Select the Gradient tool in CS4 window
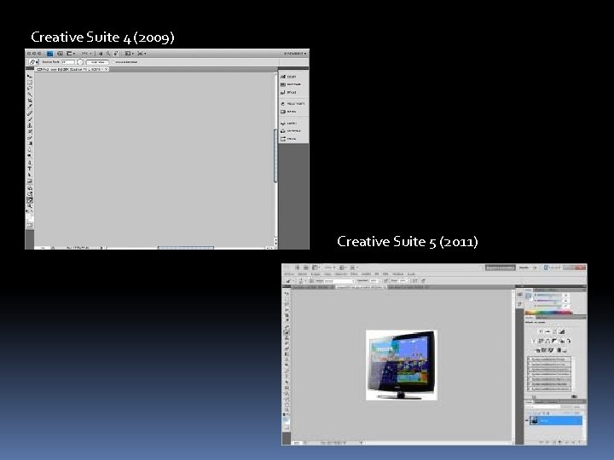 (x=29, y=143)
